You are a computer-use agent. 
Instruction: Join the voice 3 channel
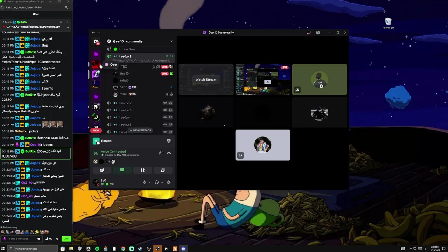click(140, 110)
